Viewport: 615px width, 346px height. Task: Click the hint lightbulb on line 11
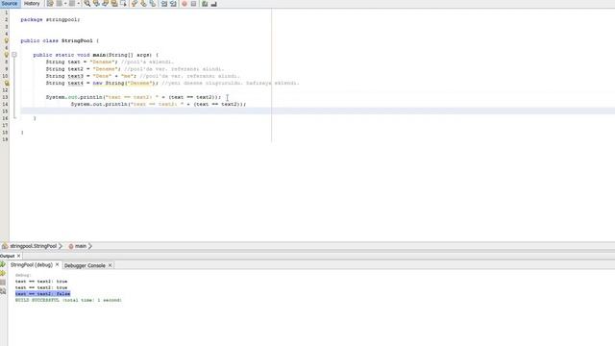tap(7, 83)
